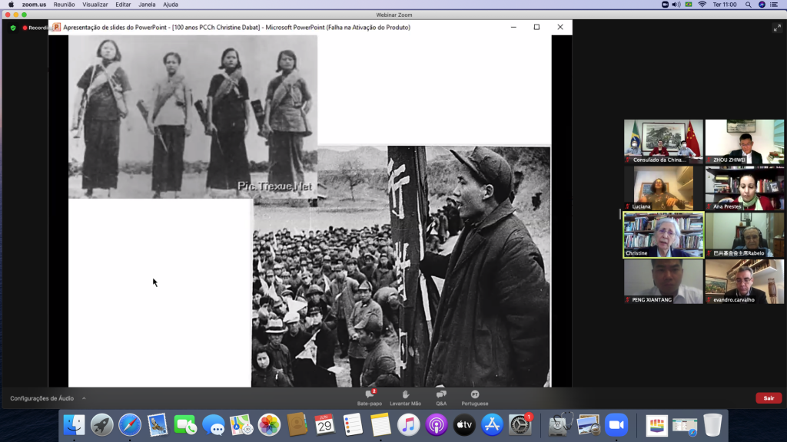787x442 pixels.
Task: Open Calendar from the dock
Action: point(325,425)
